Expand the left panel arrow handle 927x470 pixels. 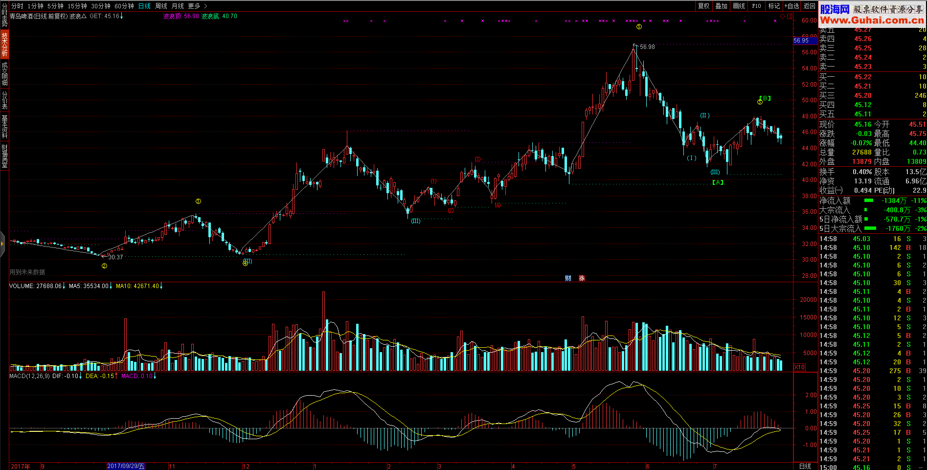pos(2,243)
